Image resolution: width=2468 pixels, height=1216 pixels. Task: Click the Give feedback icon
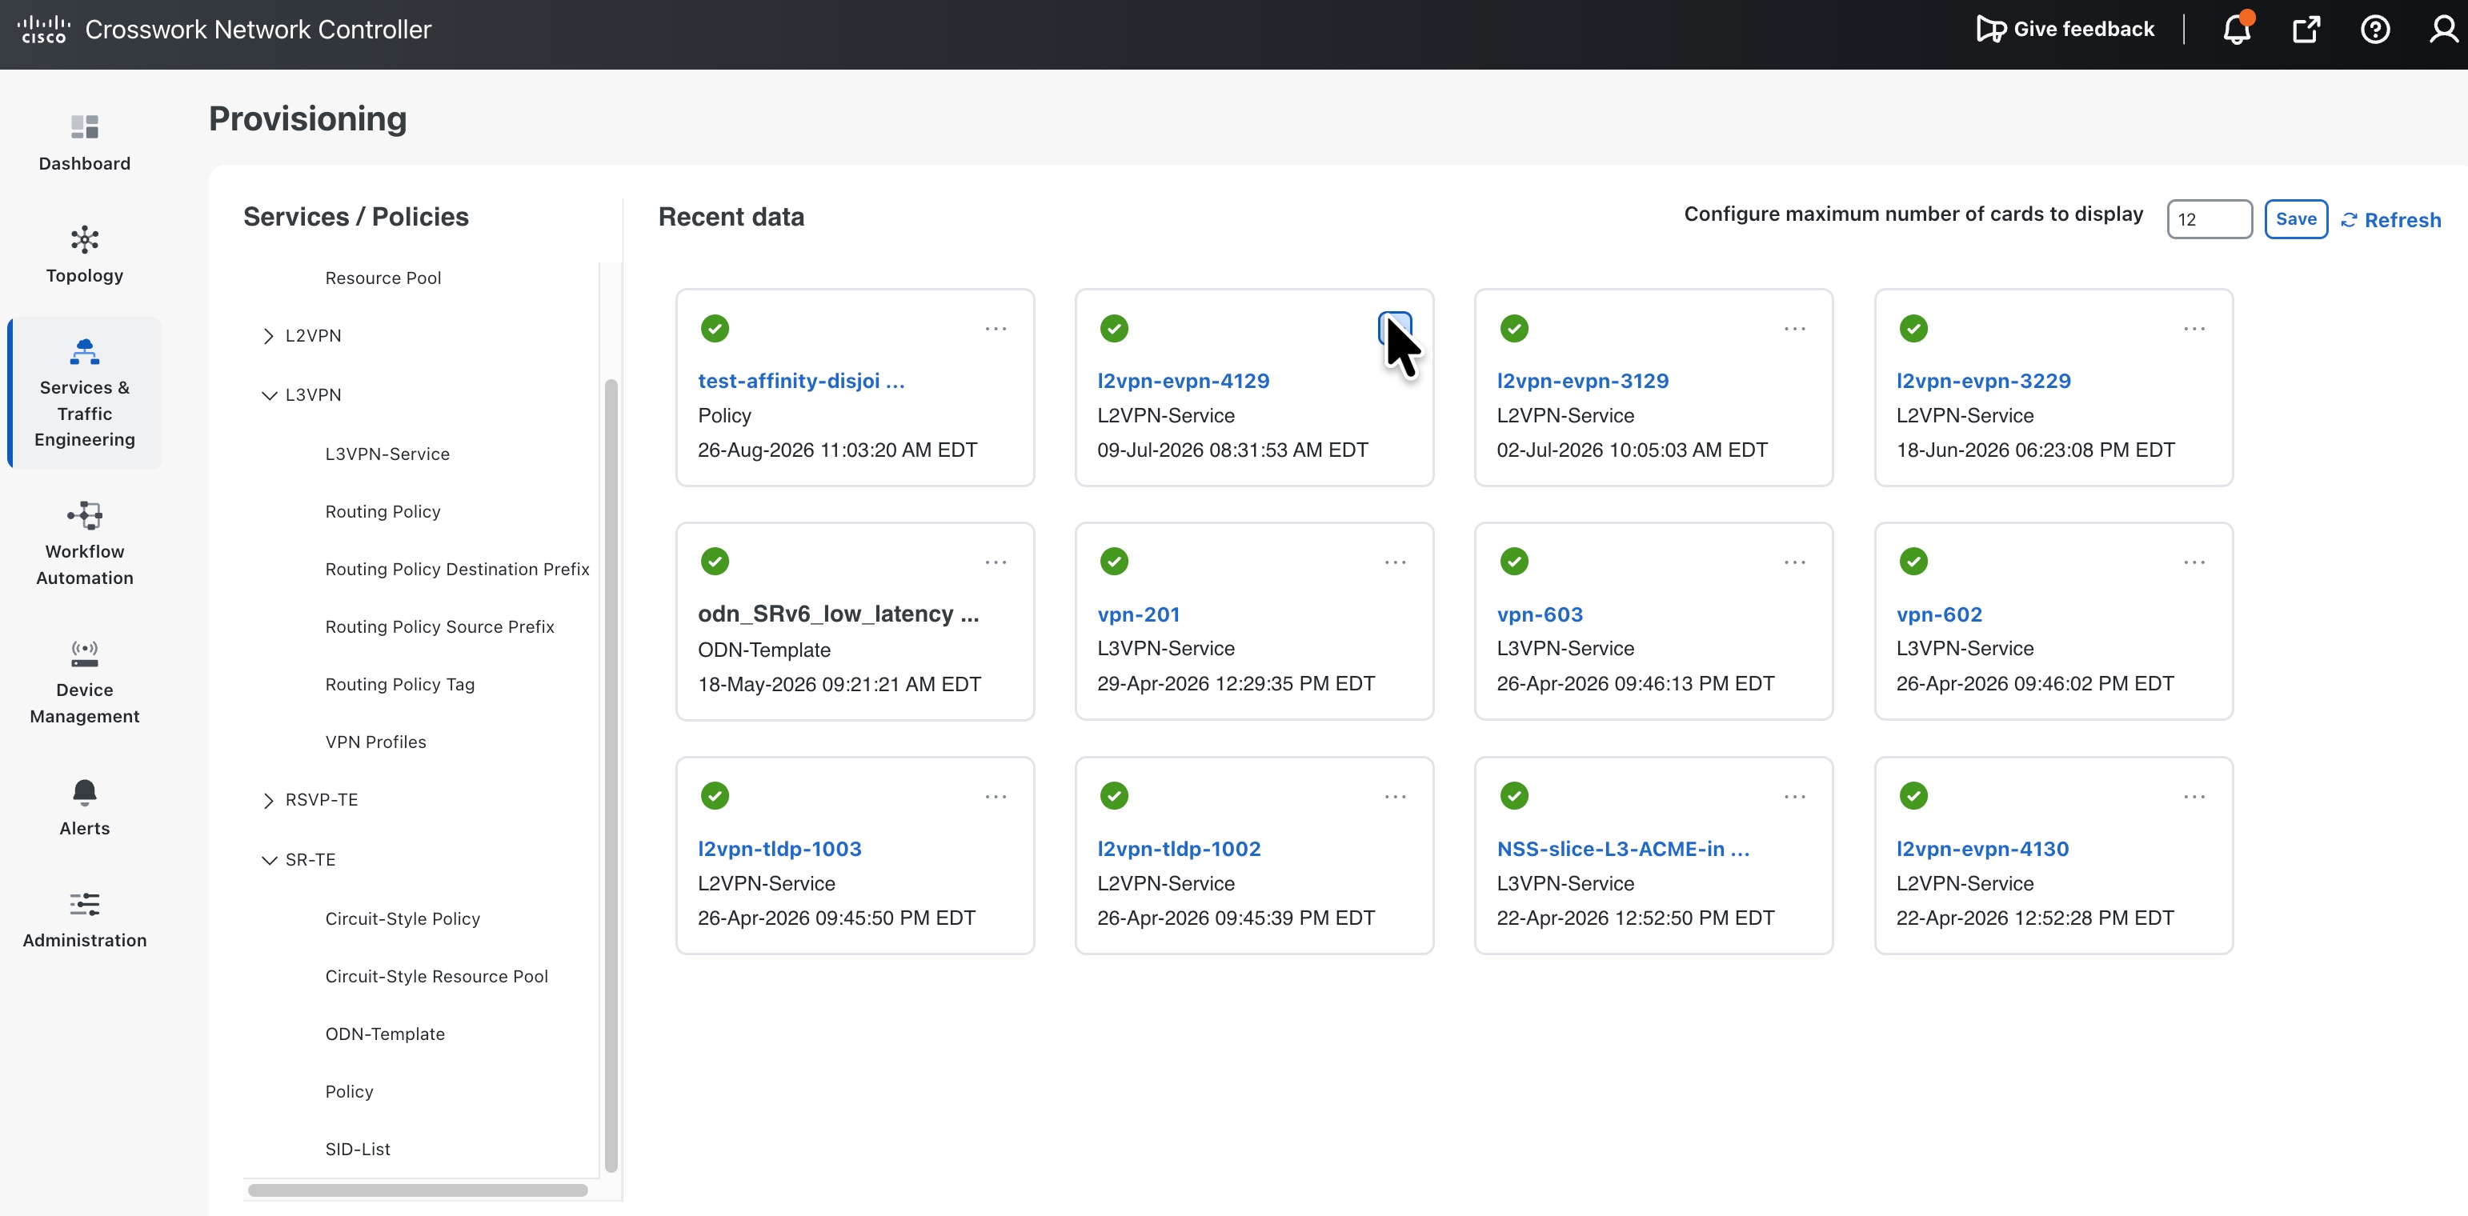(x=1991, y=29)
